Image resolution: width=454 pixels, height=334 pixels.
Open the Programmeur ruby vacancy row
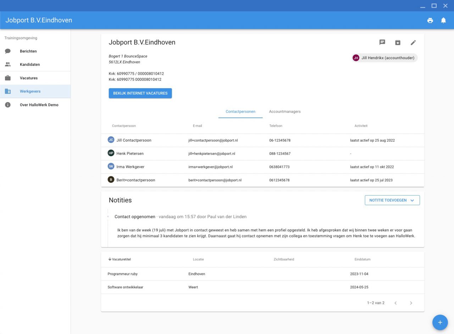122,274
